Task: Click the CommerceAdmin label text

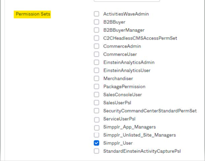Action: pos(122,46)
